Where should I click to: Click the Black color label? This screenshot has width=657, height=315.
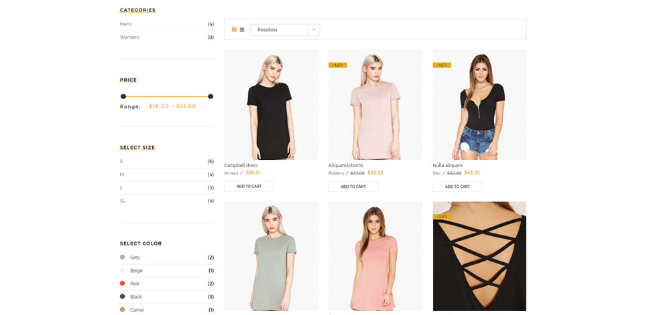point(135,297)
